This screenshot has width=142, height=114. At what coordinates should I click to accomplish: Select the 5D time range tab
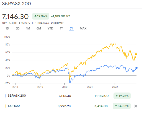coord(17,28)
